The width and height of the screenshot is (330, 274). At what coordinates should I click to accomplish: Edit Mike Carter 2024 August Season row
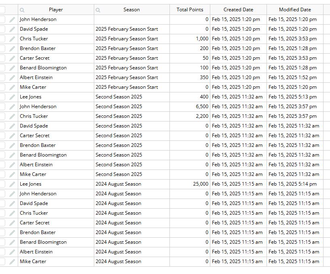(x=12, y=261)
